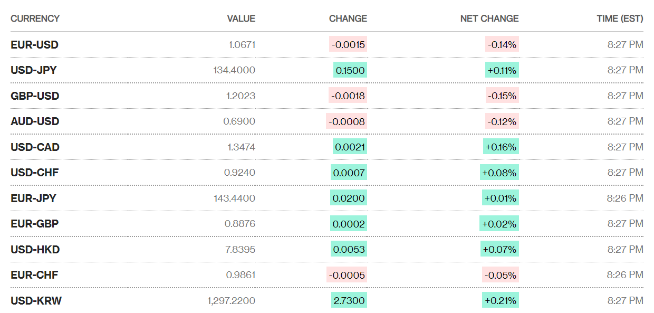This screenshot has height=313, width=654.
Task: Select the AUD-USD currency pair
Action: [x=35, y=121]
